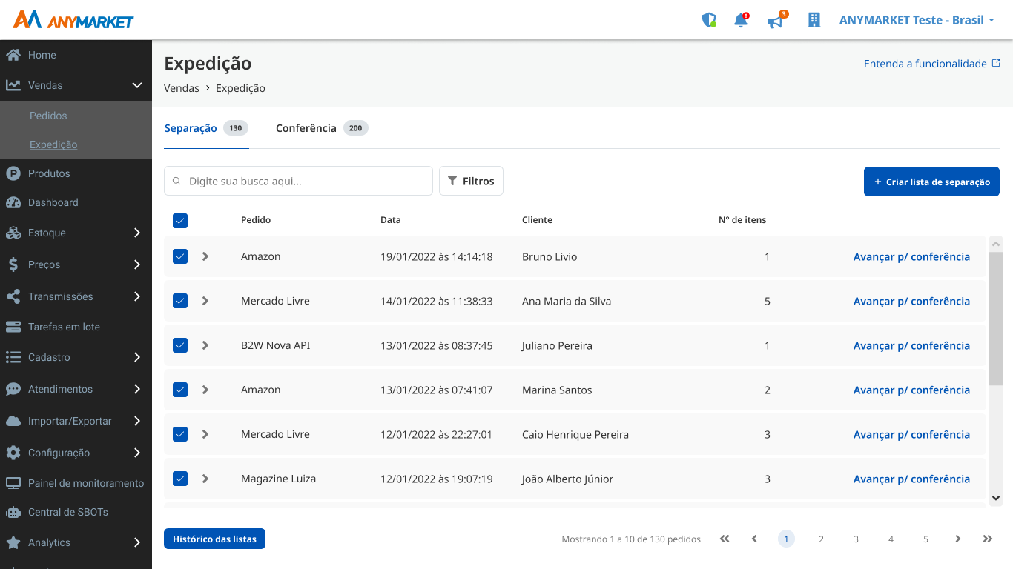The image size is (1013, 569).
Task: Toggle the select-all header checkbox
Action: pos(180,221)
